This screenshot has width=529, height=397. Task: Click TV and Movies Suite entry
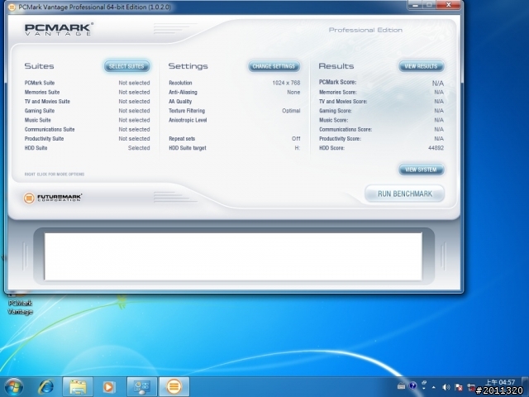click(x=87, y=101)
